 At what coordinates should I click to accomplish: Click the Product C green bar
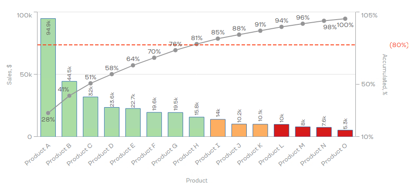click(91, 117)
